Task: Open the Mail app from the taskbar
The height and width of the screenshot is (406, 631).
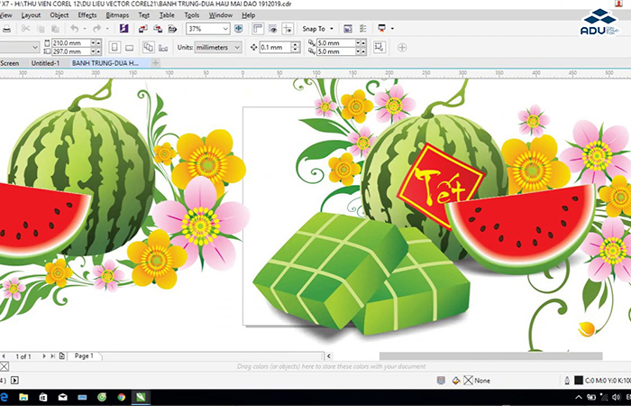Action: click(x=63, y=398)
